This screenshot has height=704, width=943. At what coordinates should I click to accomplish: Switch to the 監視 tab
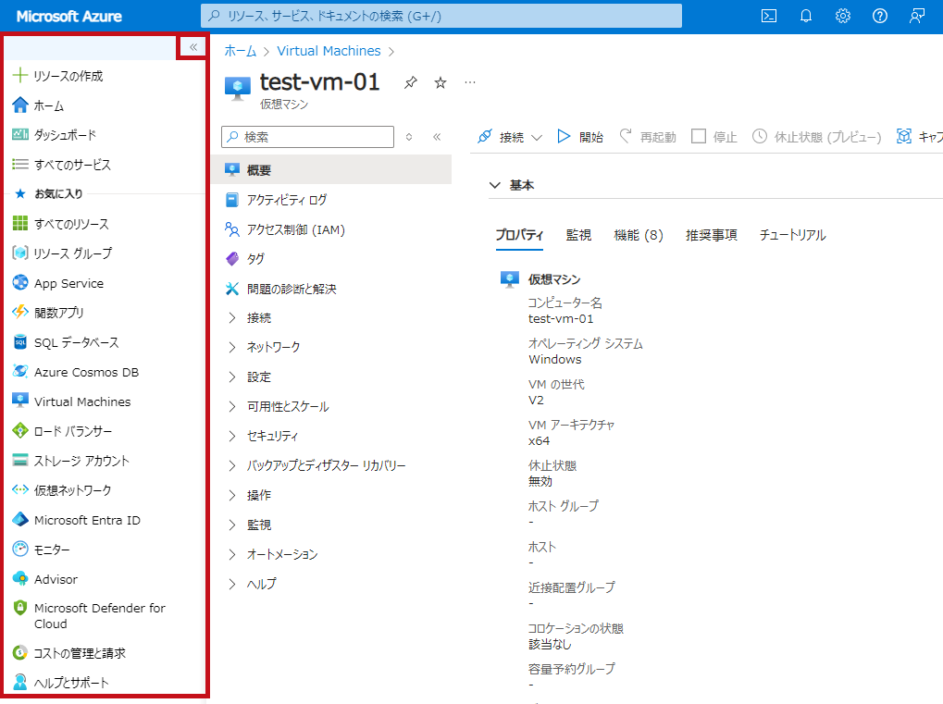pyautogui.click(x=578, y=235)
